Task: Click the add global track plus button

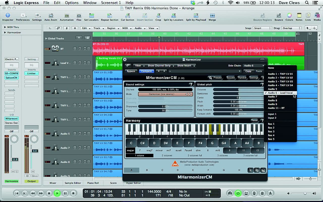Action: [79, 38]
